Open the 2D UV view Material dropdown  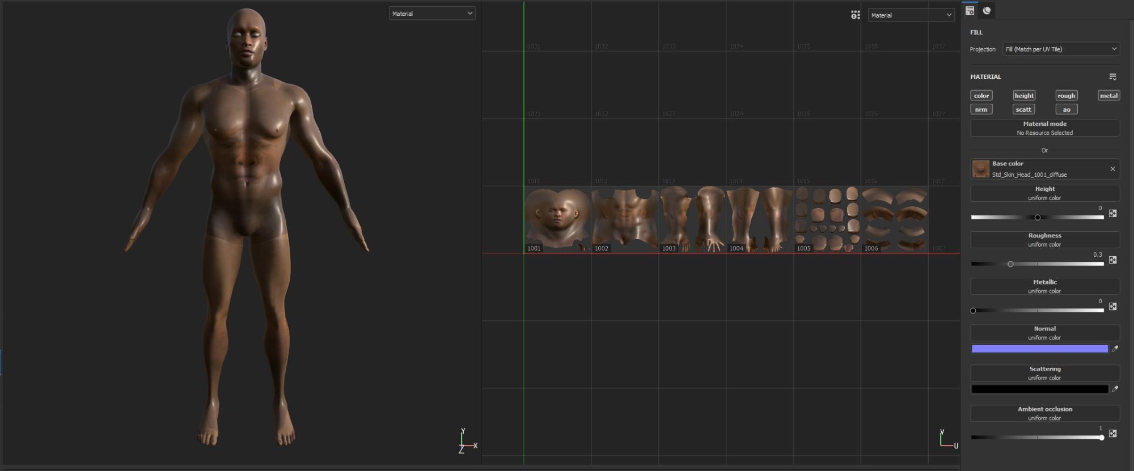click(x=911, y=15)
